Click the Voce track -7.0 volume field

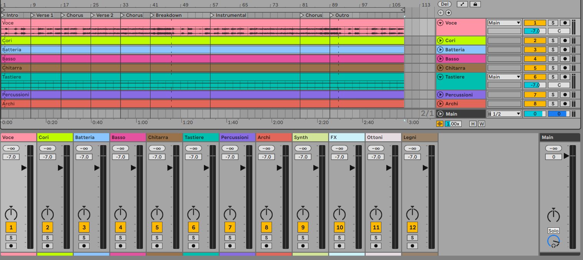coord(535,31)
